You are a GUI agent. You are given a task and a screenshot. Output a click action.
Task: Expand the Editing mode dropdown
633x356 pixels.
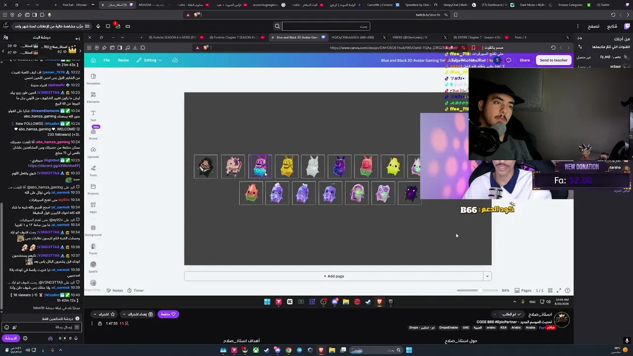tap(149, 60)
